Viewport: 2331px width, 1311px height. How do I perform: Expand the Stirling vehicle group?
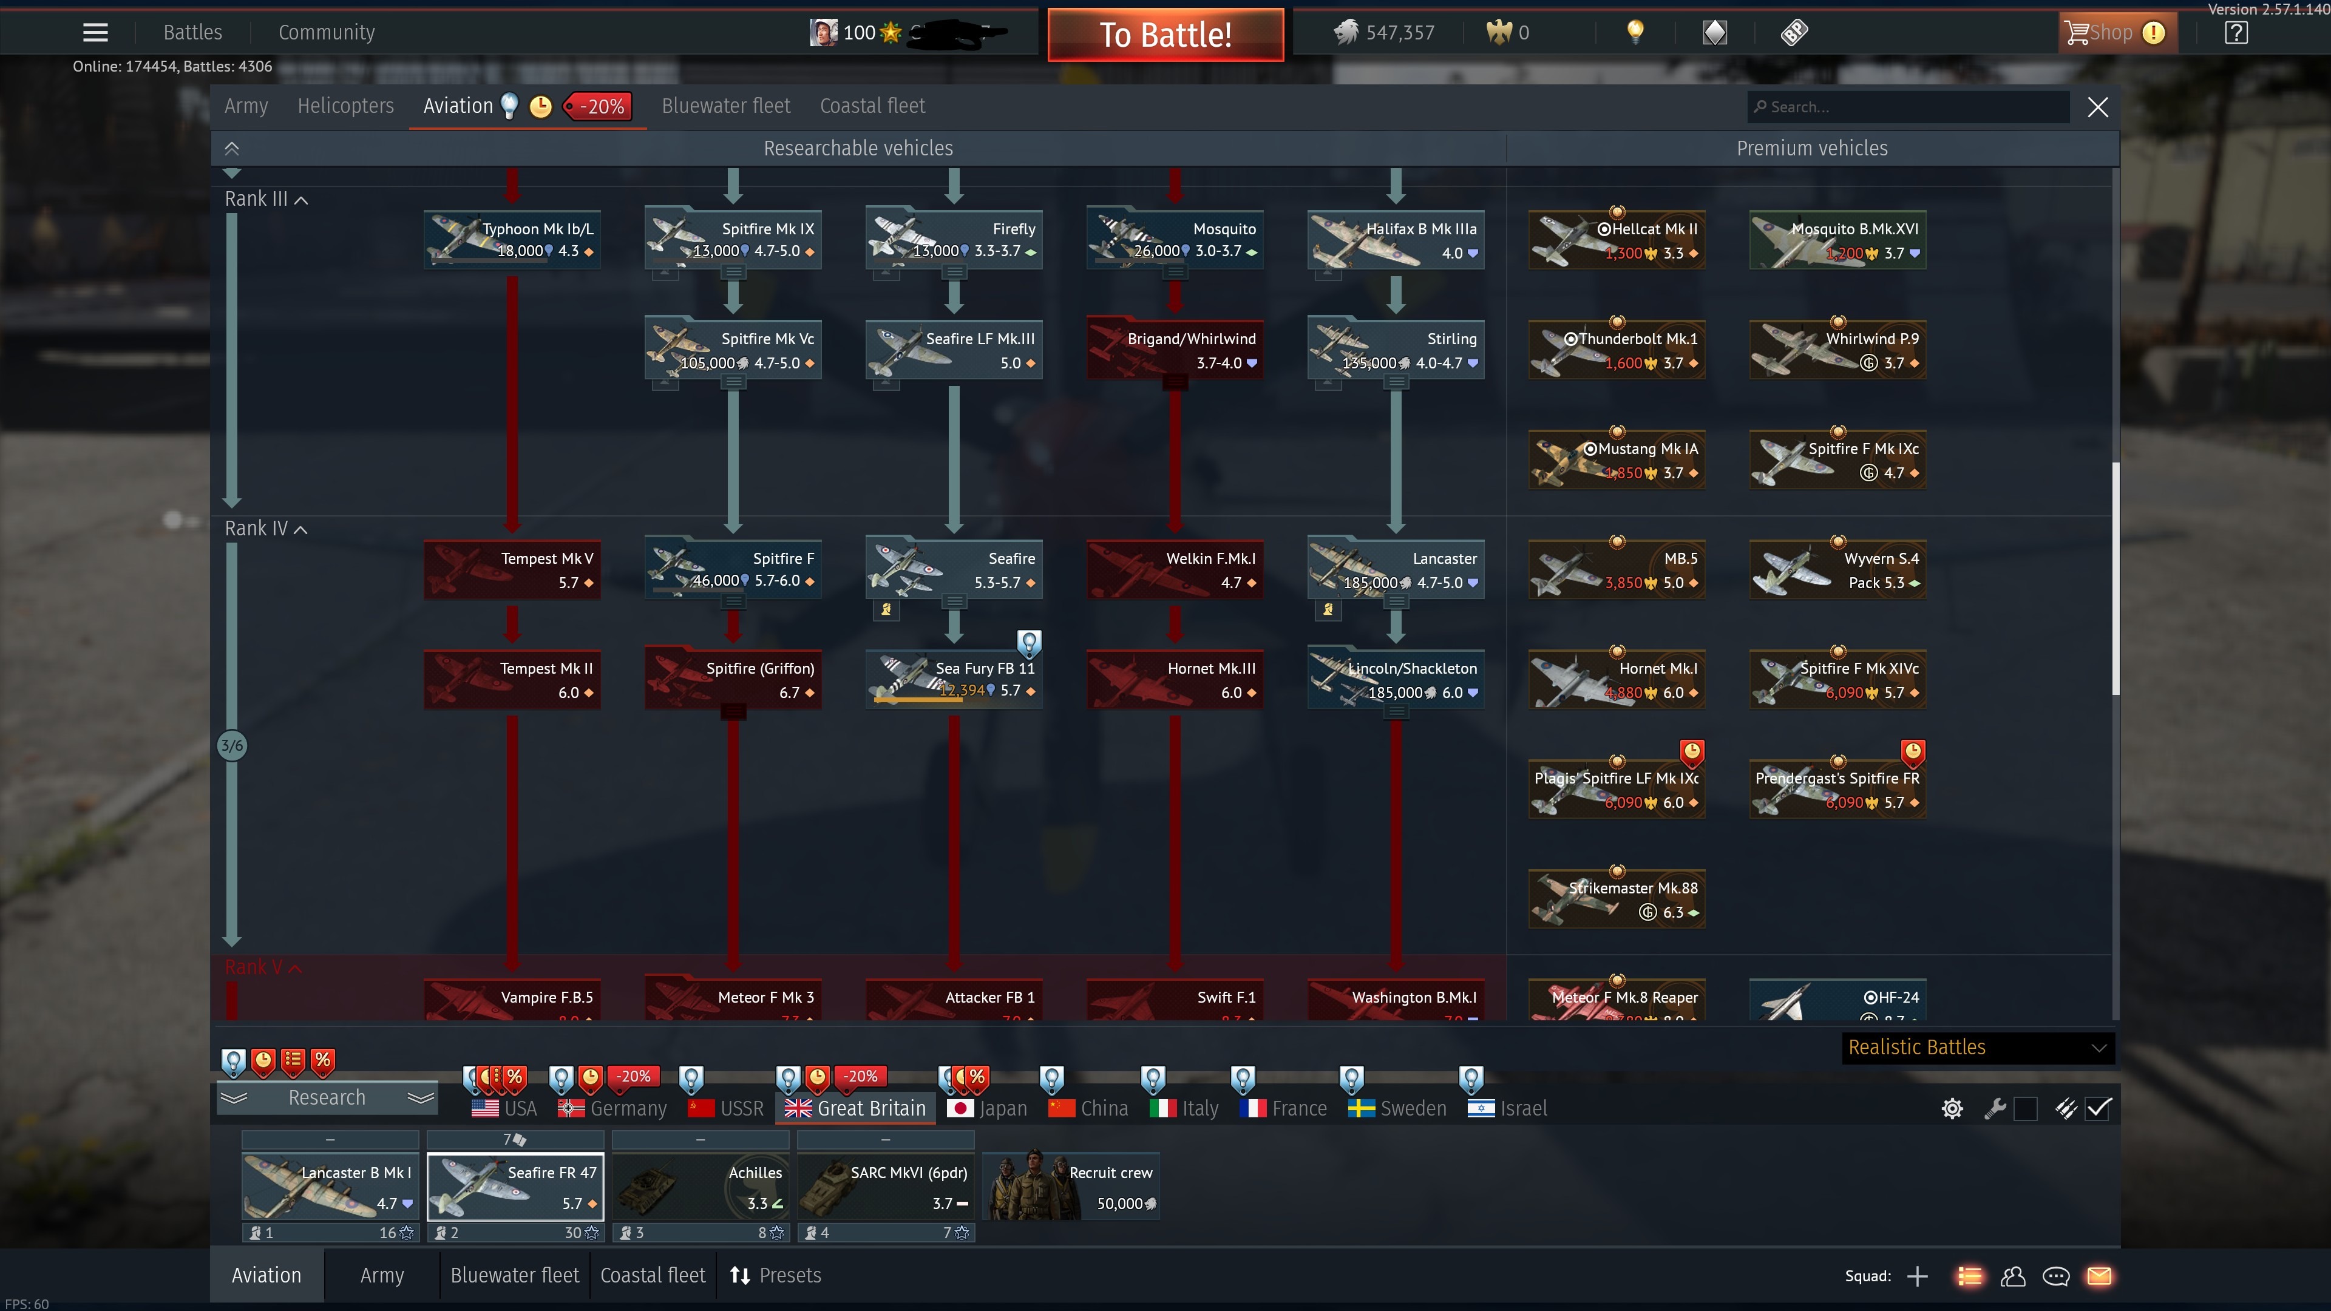coord(1396,383)
